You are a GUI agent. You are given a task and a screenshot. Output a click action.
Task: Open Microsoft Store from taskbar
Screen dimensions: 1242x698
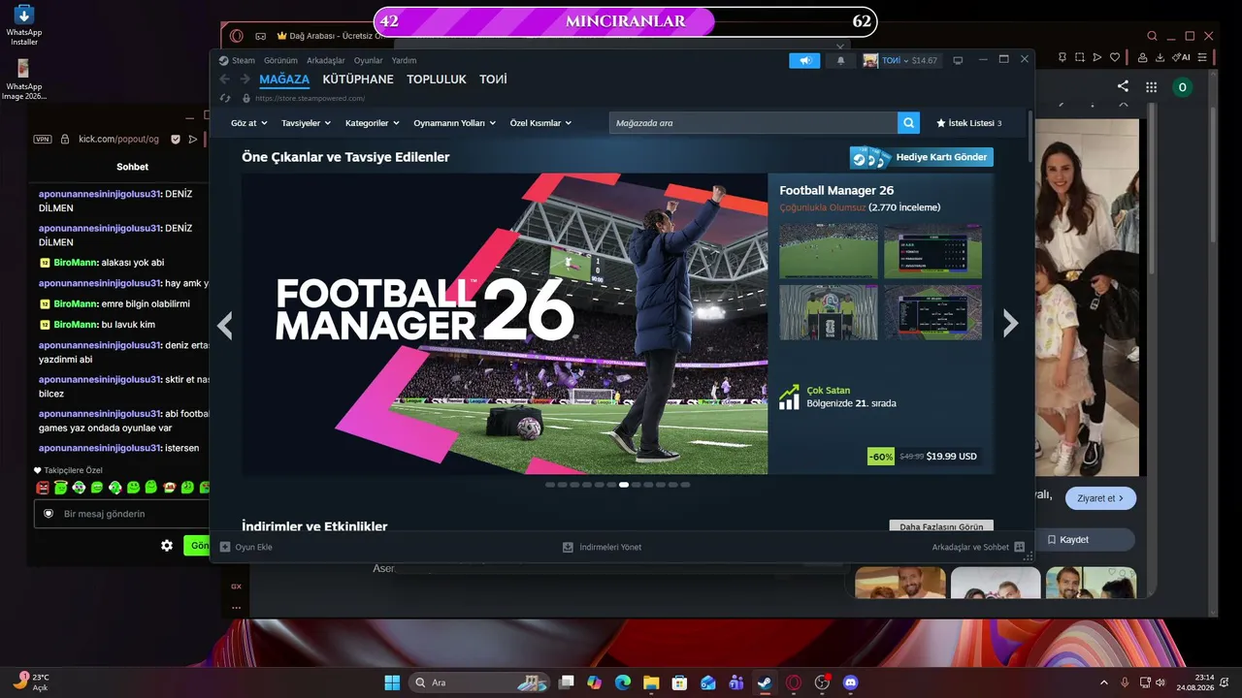point(679,682)
